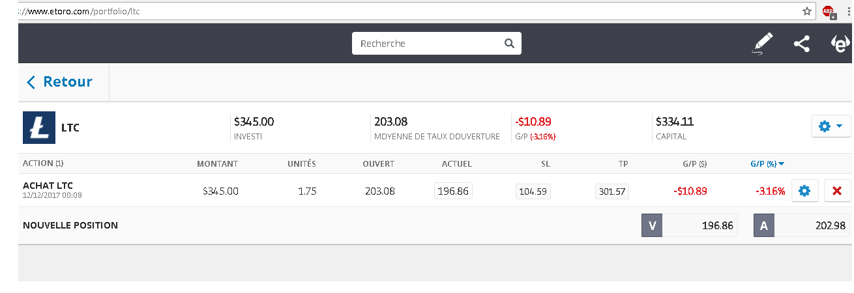Click the pencil edit icon in header

point(762,44)
